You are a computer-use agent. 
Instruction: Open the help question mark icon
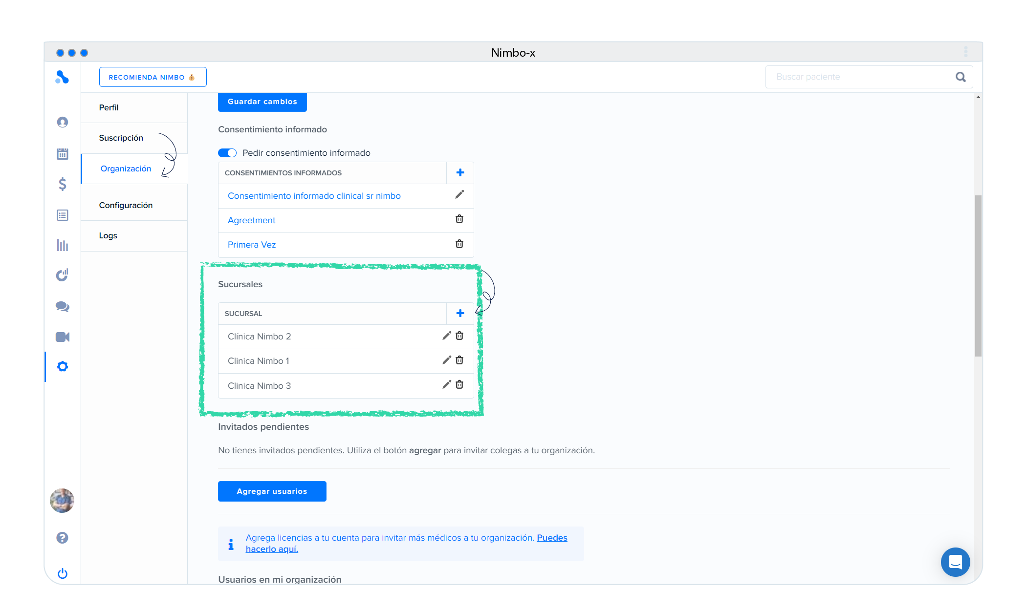point(62,538)
